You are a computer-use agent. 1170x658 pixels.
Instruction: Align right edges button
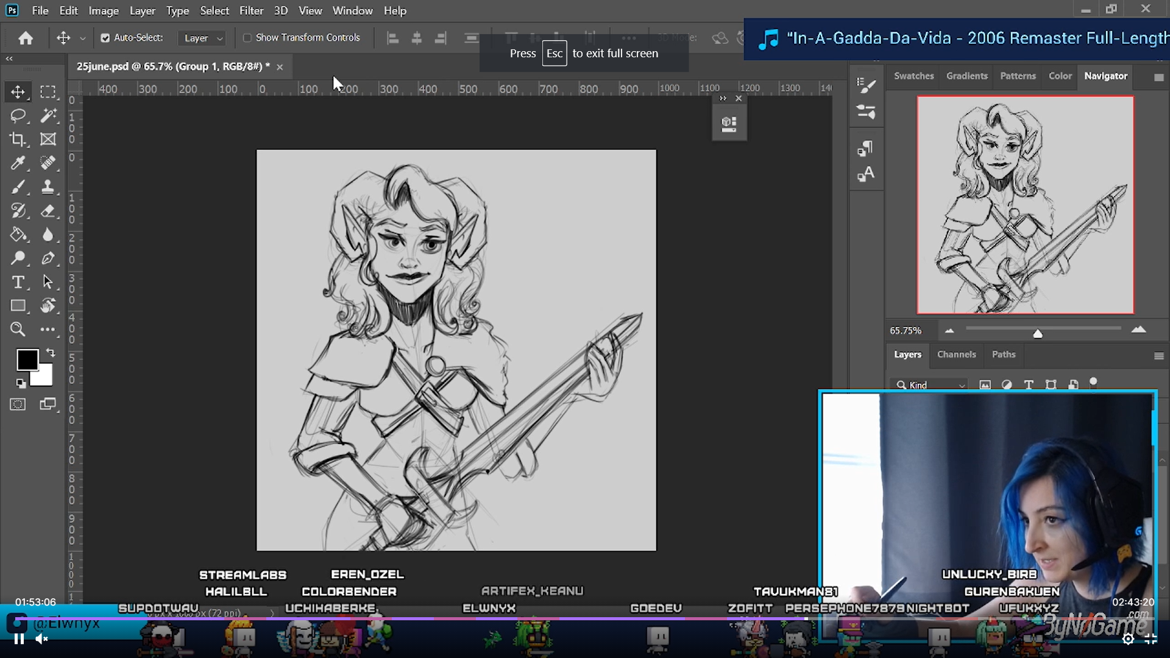pyautogui.click(x=441, y=38)
